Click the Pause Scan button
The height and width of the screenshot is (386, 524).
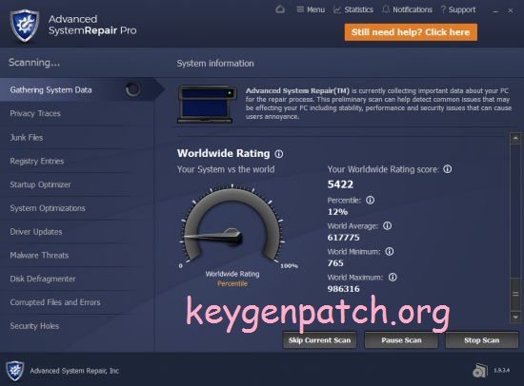tap(401, 340)
